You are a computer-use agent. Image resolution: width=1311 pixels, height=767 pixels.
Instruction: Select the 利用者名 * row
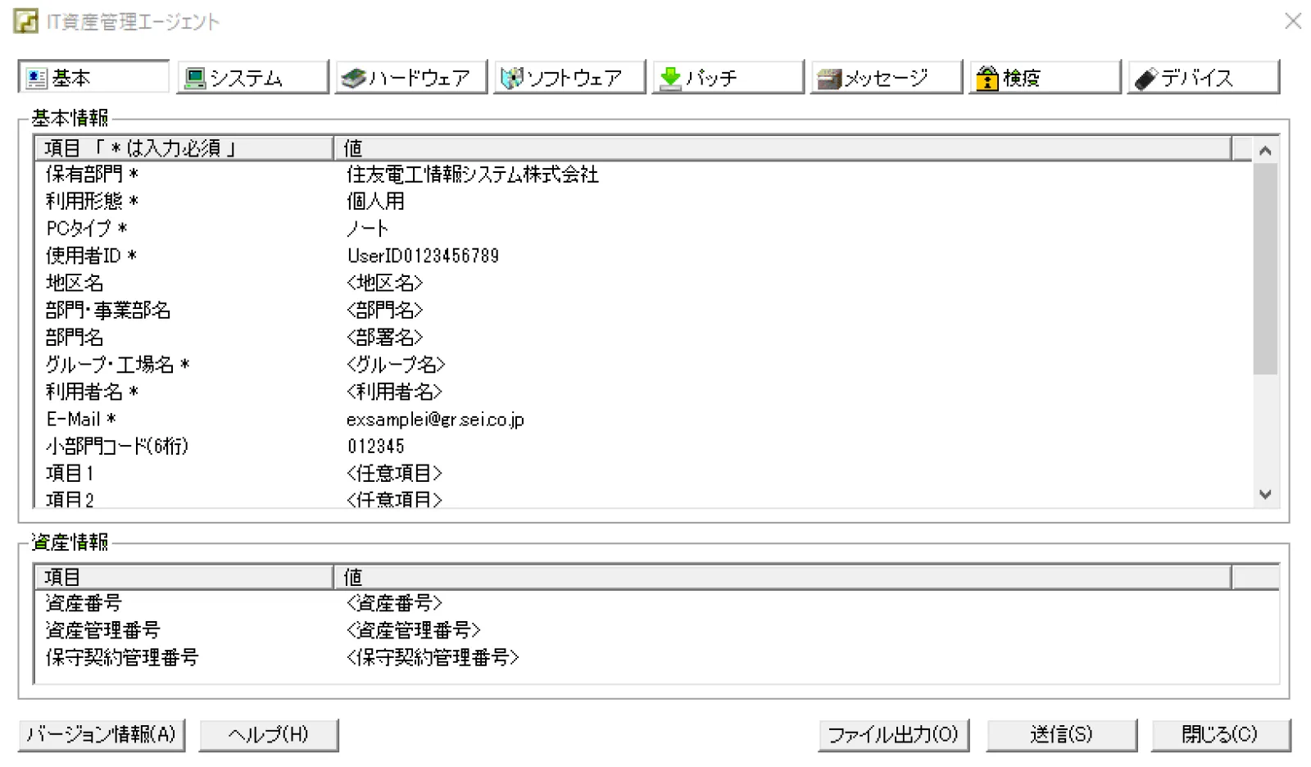tap(644, 392)
